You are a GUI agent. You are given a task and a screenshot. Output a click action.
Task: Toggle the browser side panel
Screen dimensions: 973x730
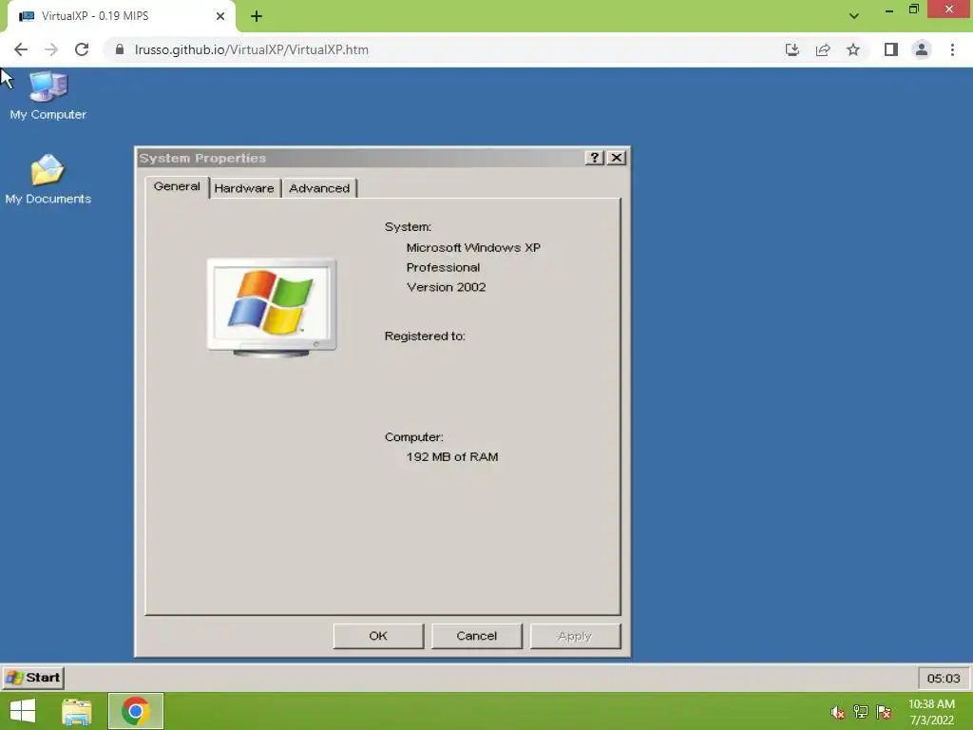[891, 49]
